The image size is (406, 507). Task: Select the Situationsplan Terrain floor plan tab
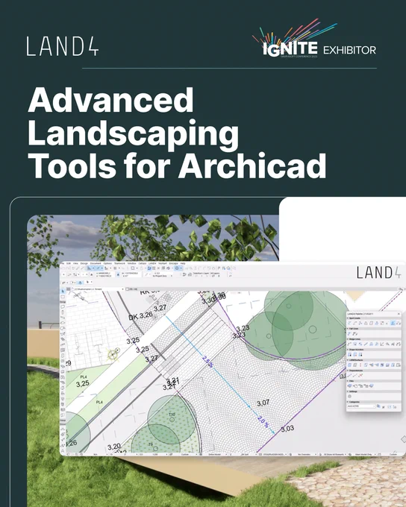pos(97,289)
